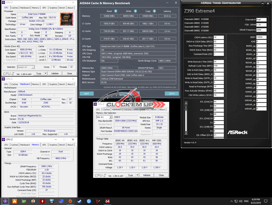Open Graphics tab in the CPU-Z Mainboard window
272x205 pixels.
[53, 84]
